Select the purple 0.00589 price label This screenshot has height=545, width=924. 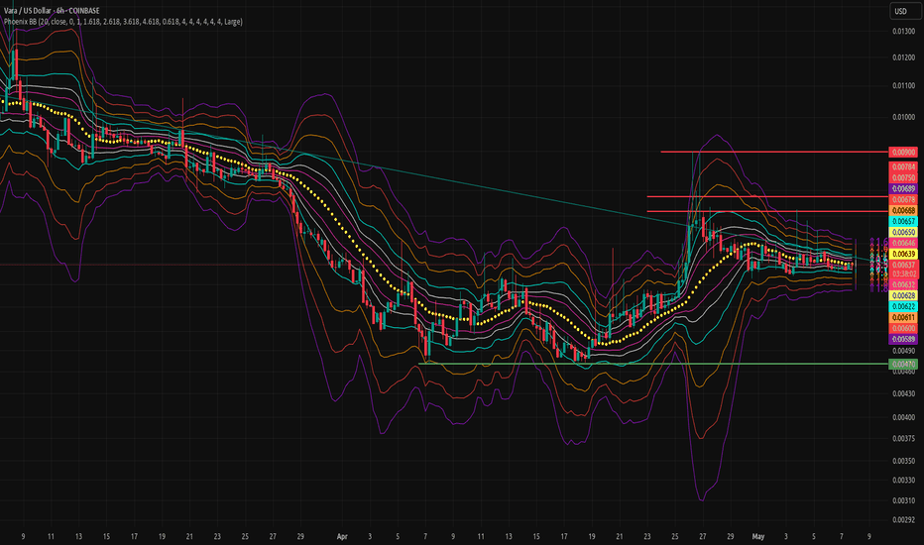[903, 339]
